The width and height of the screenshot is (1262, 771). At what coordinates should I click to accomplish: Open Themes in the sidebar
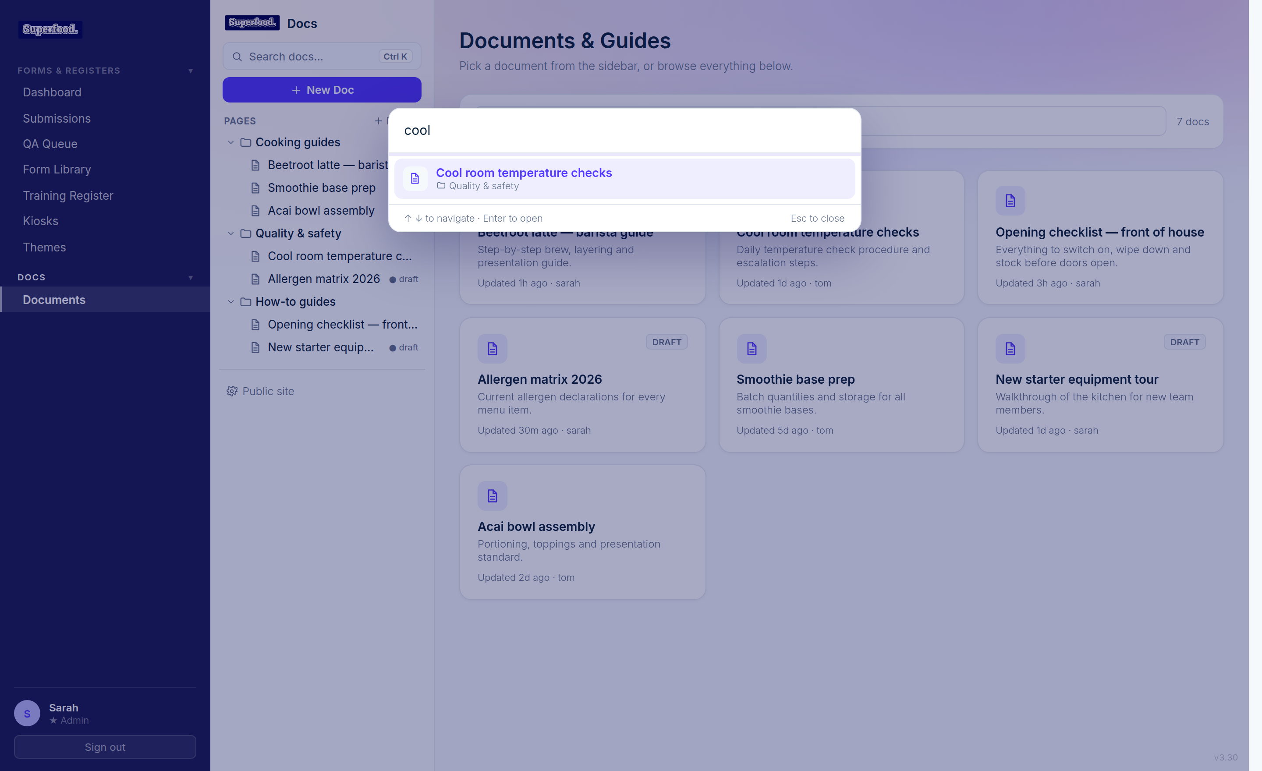tap(105, 247)
